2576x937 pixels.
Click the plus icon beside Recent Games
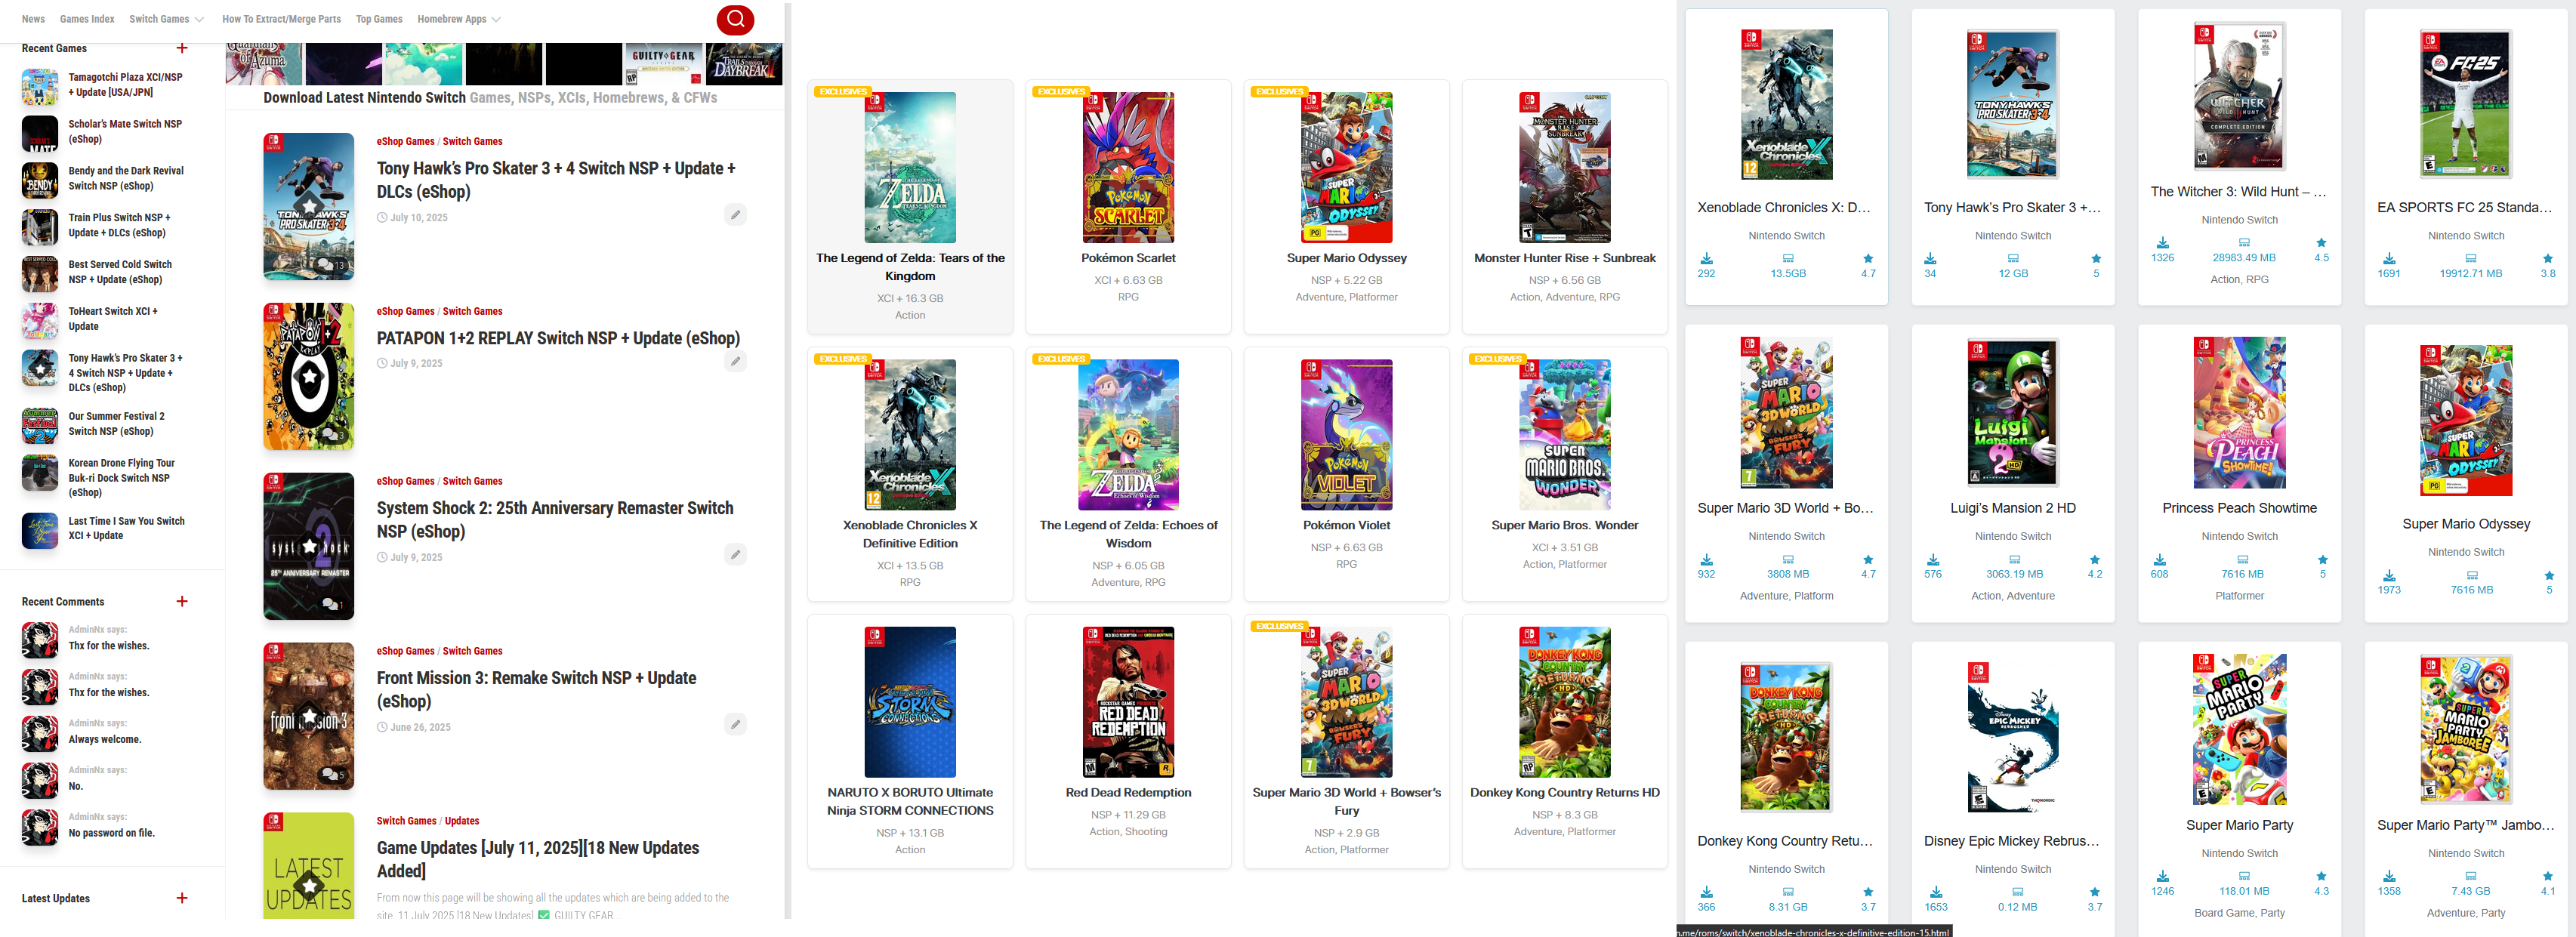click(x=181, y=48)
